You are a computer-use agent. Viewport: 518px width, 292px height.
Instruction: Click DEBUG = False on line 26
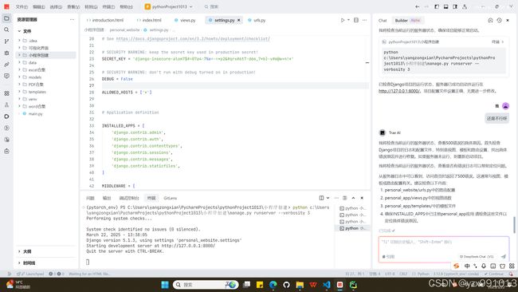(117, 79)
